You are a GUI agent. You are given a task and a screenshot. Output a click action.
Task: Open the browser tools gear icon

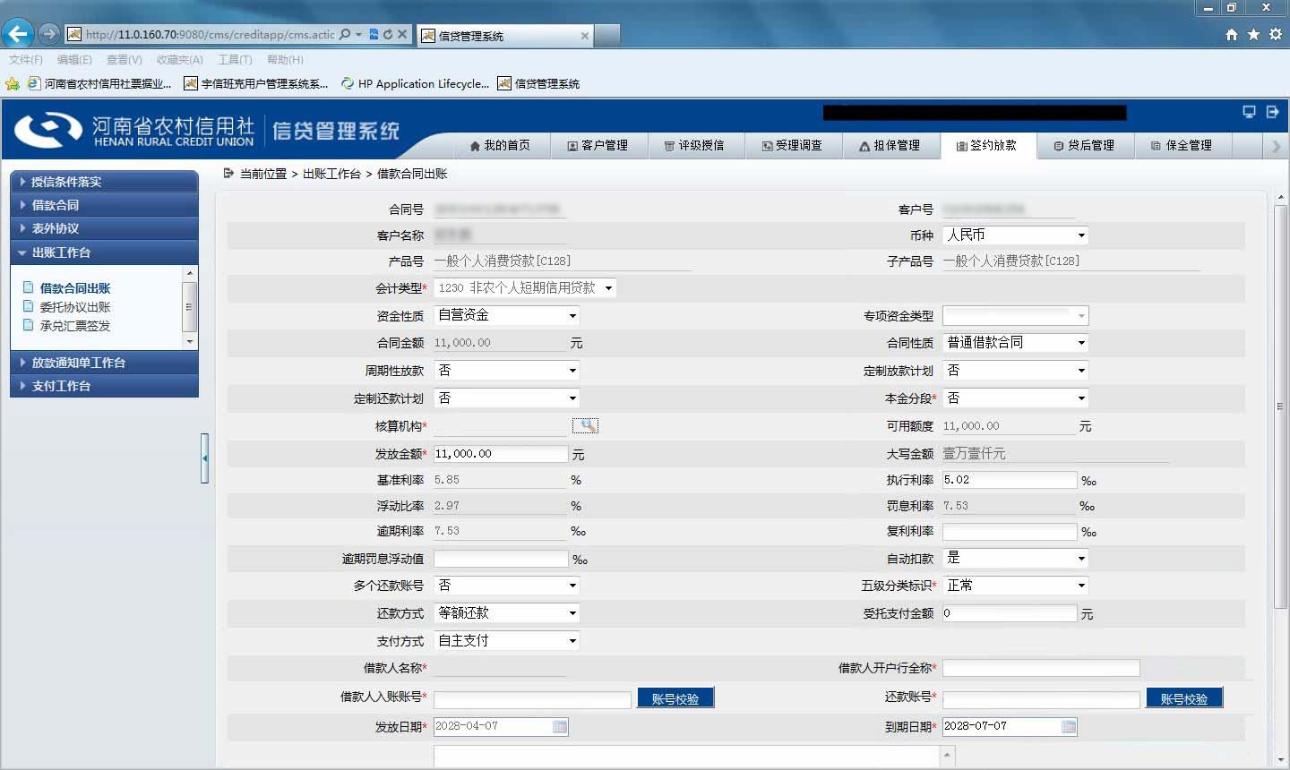[1275, 34]
